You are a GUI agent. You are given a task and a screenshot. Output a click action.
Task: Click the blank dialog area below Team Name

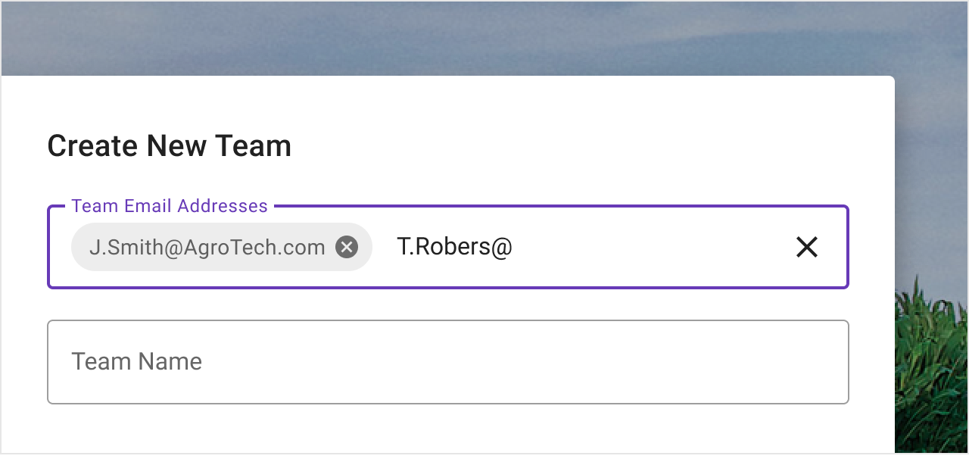[448, 430]
